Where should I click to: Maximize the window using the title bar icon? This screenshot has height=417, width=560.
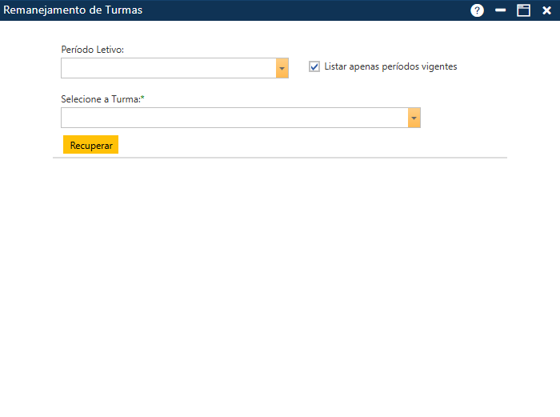(x=524, y=10)
